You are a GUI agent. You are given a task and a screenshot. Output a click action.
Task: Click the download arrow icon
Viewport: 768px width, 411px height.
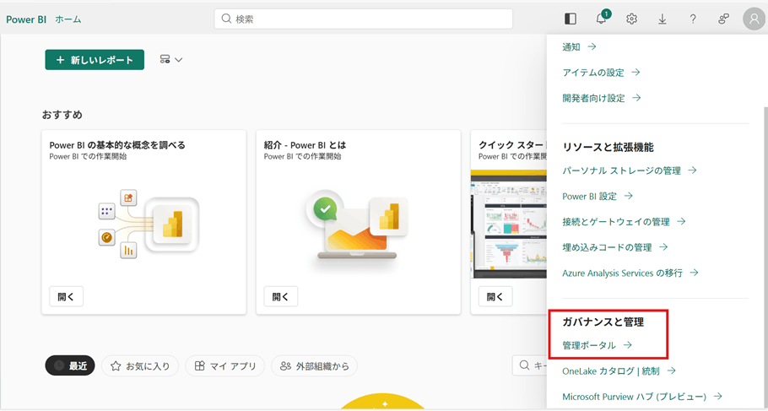[663, 19]
